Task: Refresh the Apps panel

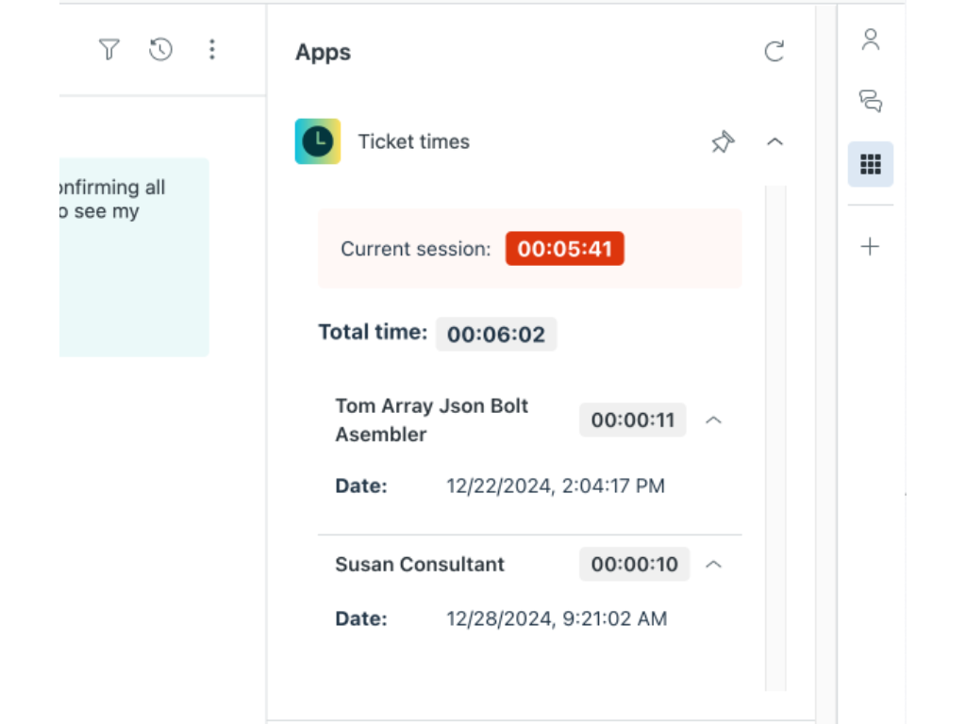Action: point(774,52)
